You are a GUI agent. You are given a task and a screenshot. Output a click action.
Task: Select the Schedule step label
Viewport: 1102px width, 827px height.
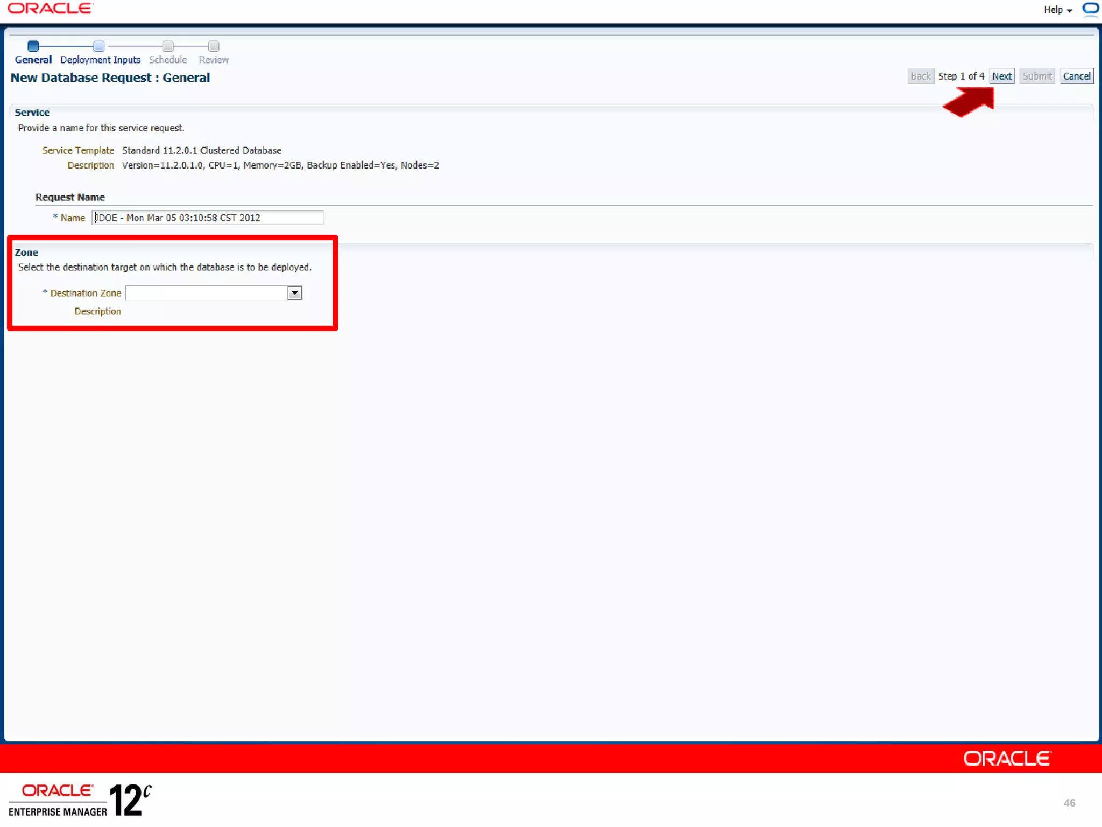pos(168,60)
